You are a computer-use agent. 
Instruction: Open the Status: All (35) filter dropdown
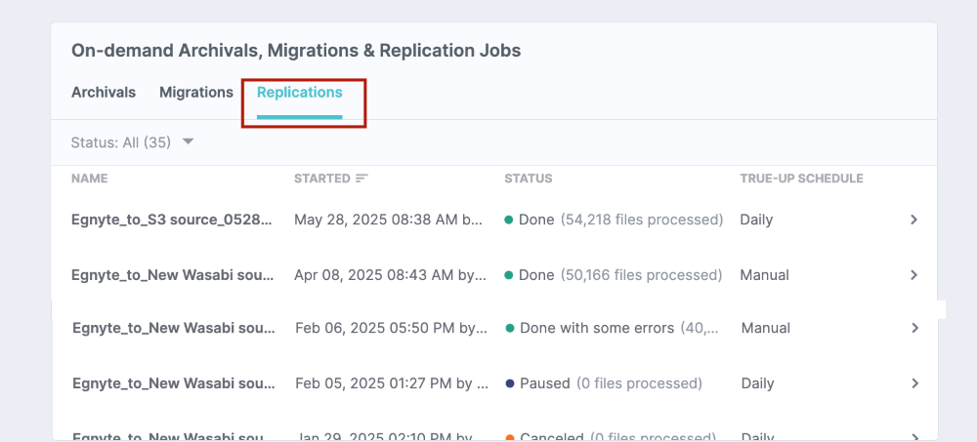[x=133, y=142]
